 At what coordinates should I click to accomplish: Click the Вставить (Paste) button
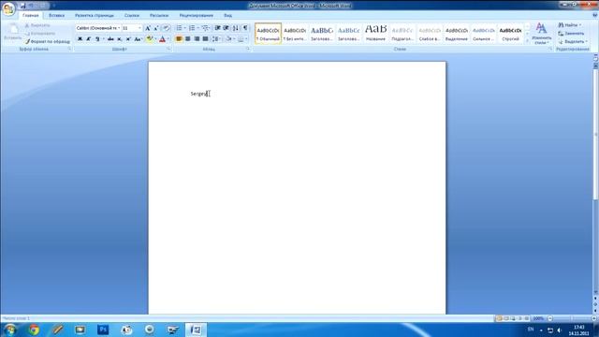pos(13,32)
